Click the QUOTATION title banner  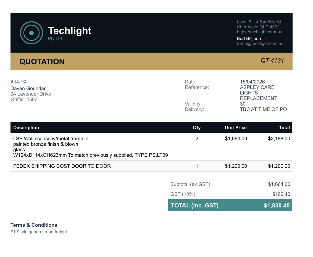151,61
